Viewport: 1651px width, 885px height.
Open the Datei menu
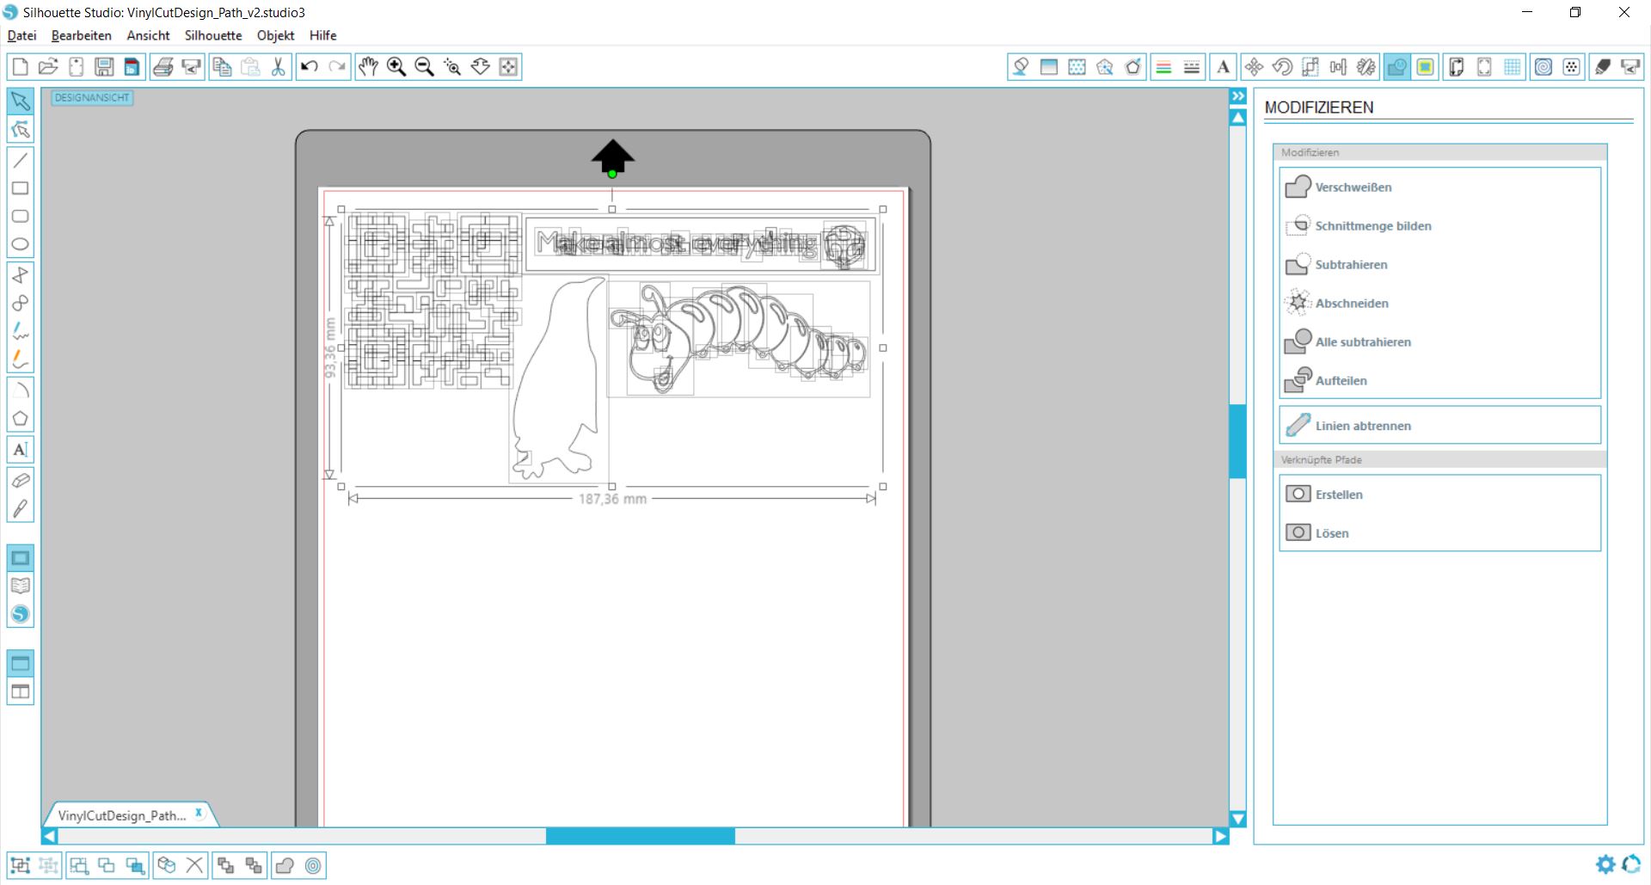[x=21, y=35]
